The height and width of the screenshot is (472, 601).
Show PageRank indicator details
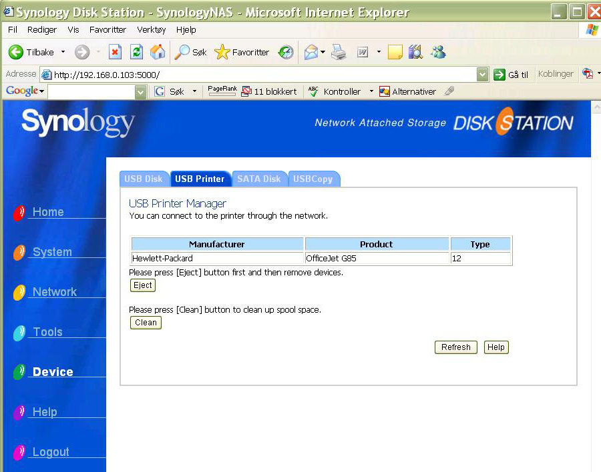(222, 91)
